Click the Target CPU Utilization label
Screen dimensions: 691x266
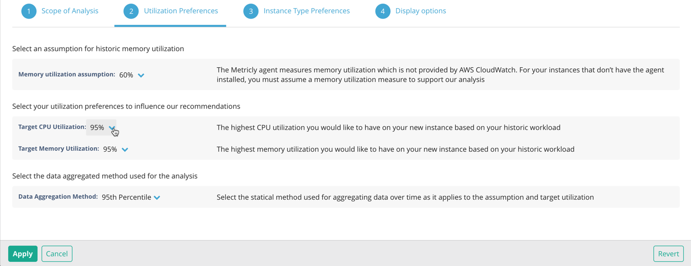(x=52, y=127)
